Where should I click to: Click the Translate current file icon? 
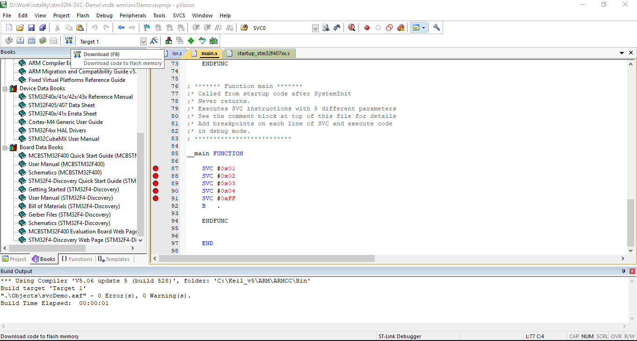[x=9, y=41]
